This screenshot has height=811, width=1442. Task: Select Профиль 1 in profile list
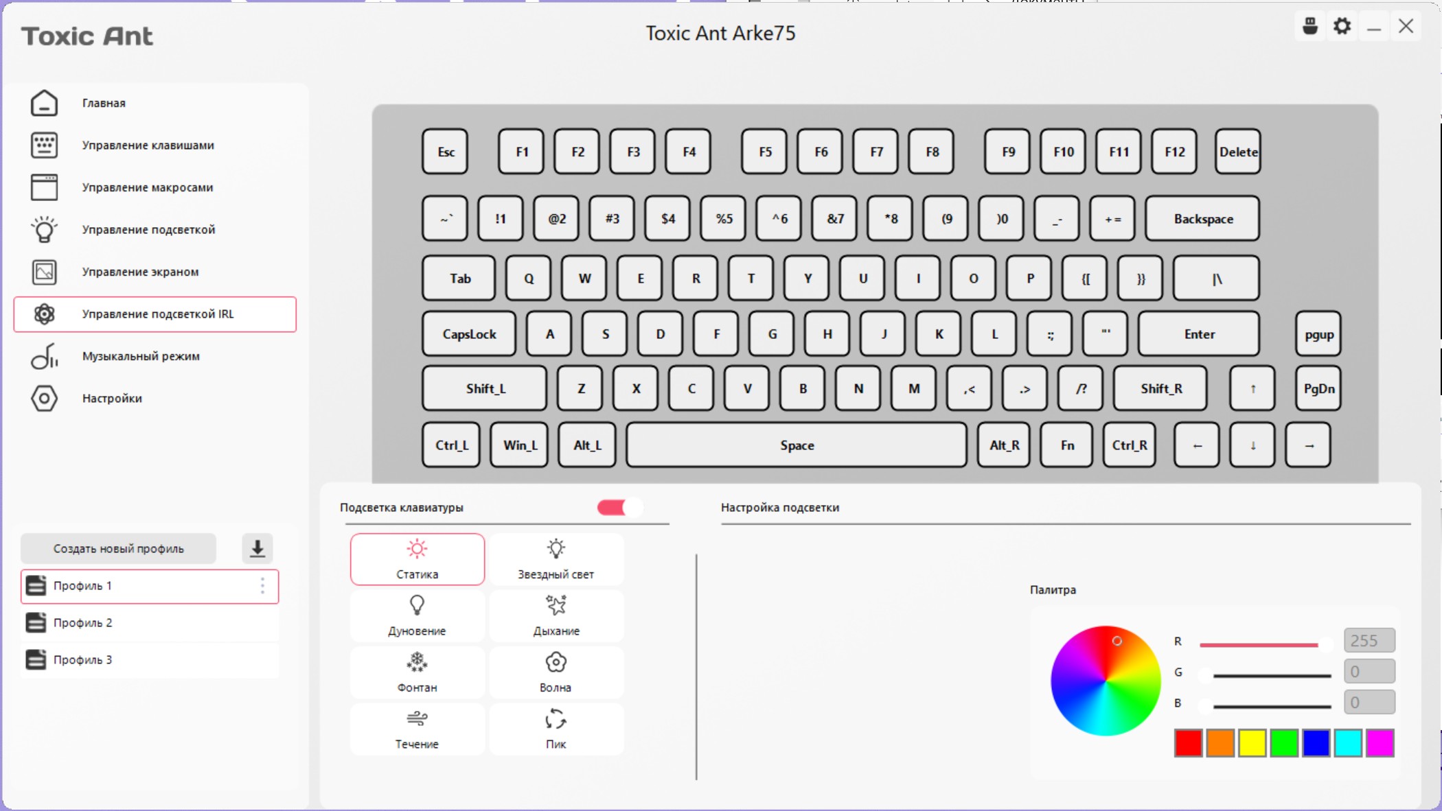[150, 586]
